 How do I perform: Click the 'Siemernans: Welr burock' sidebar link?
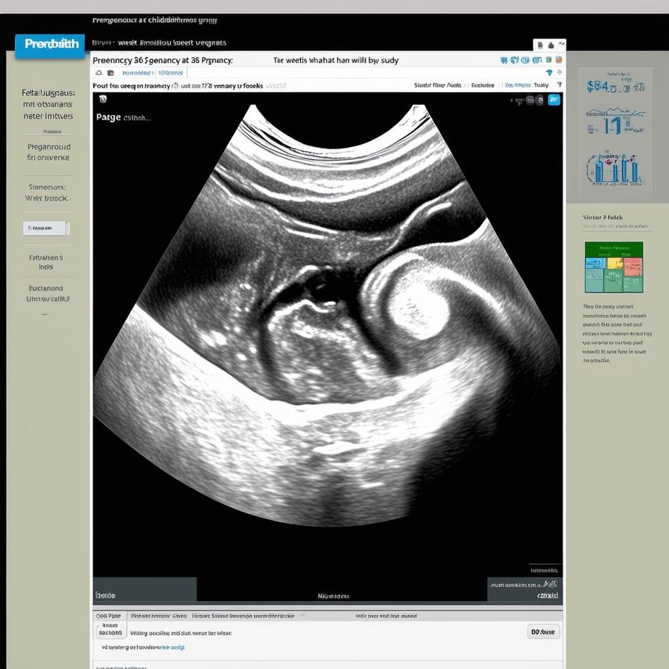pos(47,192)
